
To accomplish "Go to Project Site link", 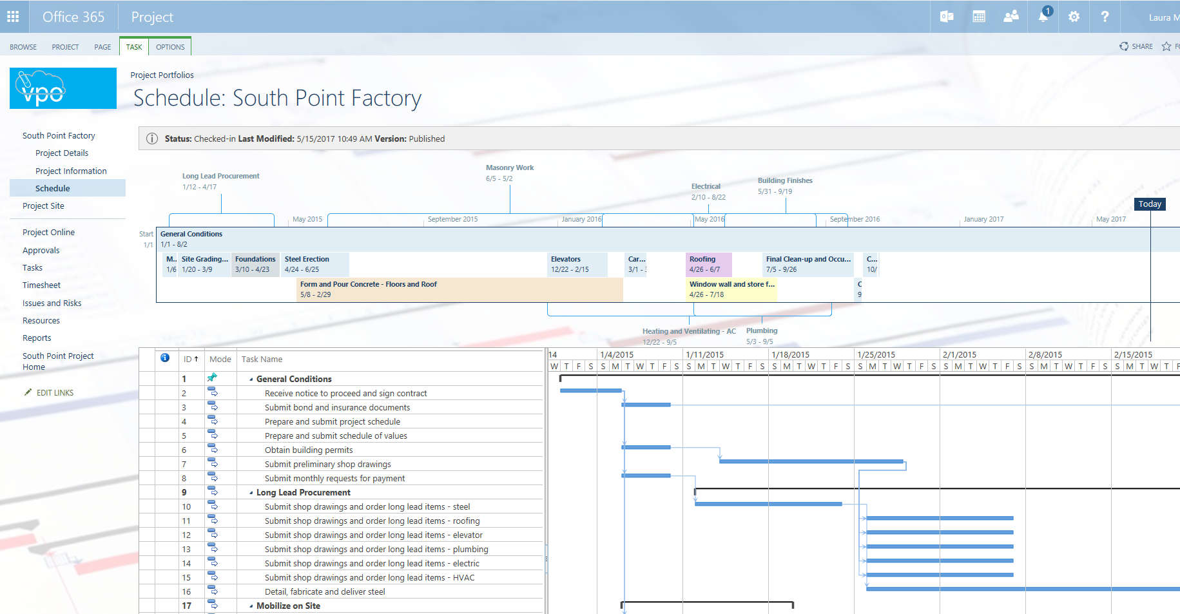I will pyautogui.click(x=43, y=206).
